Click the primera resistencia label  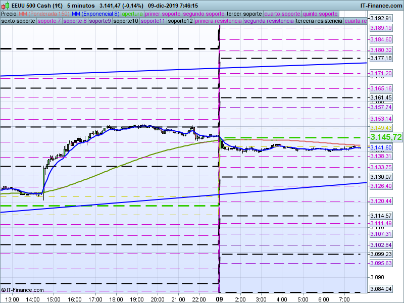[x=218, y=21]
